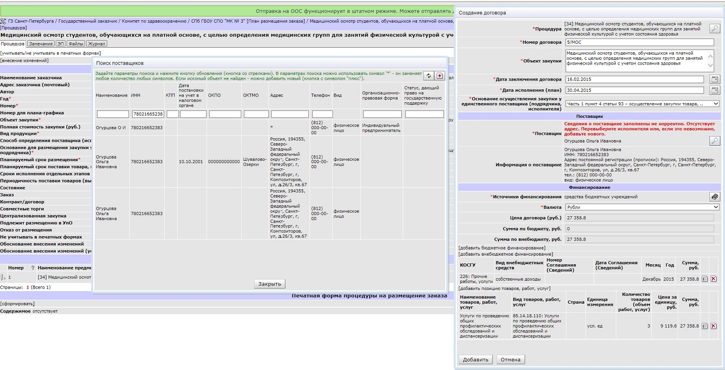The width and height of the screenshot is (725, 370).
Task: Focus the tax registration date filter field
Action: click(193, 114)
